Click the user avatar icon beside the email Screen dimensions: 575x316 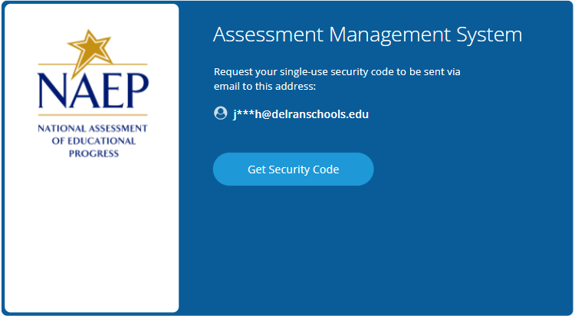[221, 114]
